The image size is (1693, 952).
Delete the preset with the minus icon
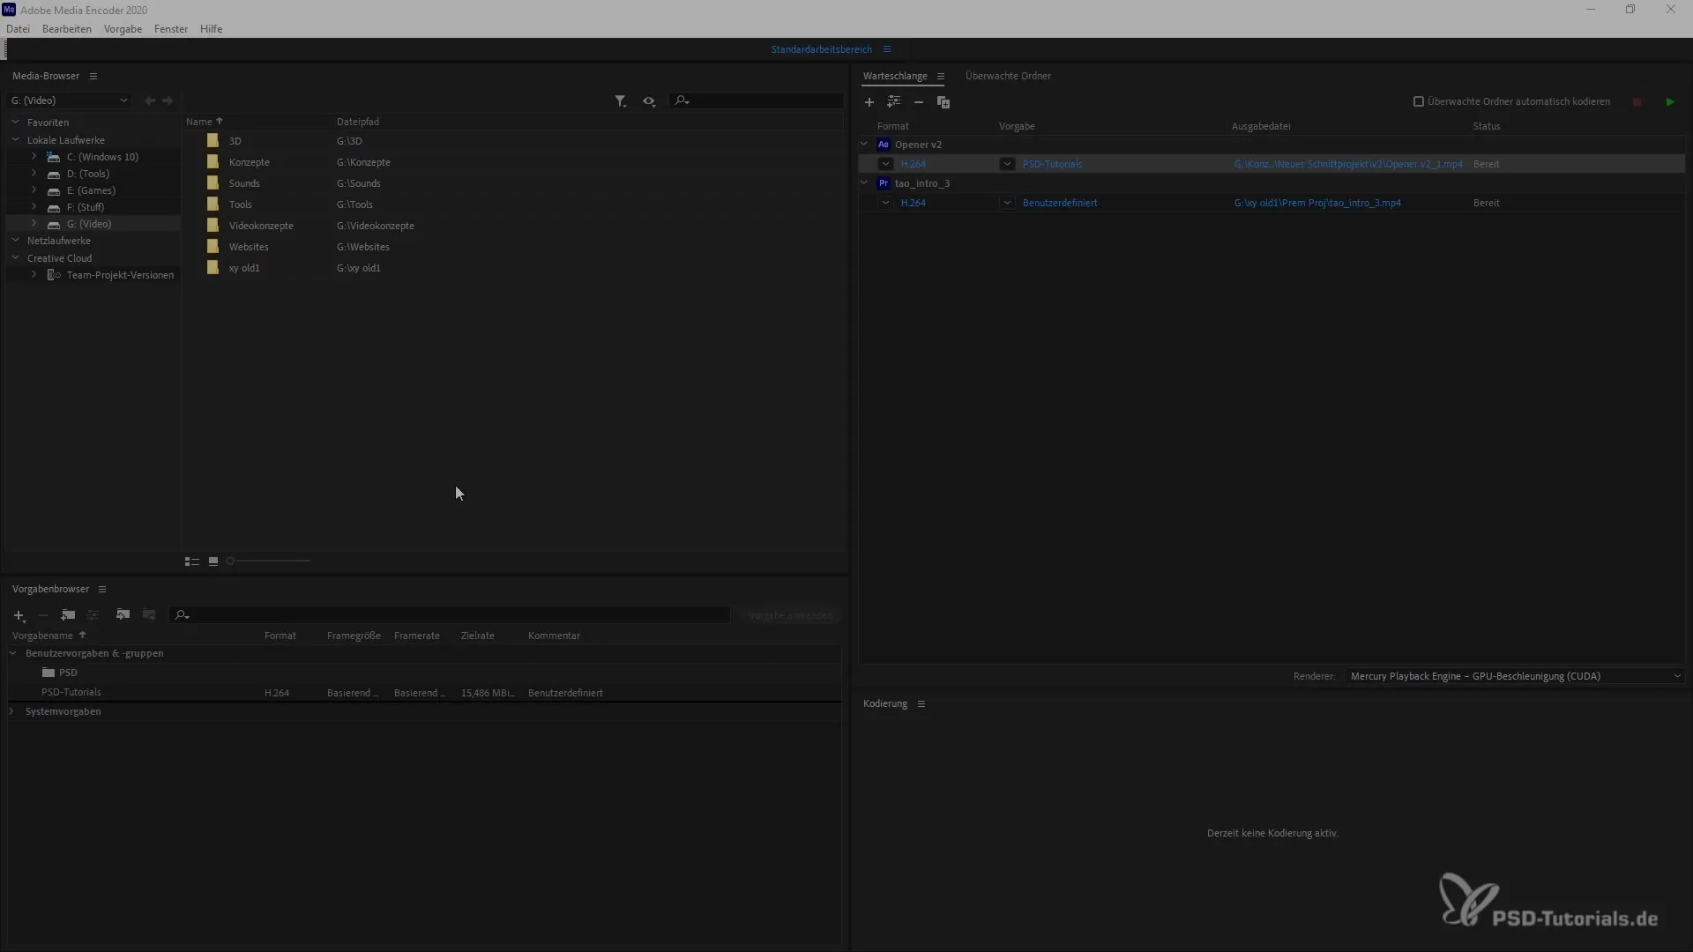click(x=43, y=615)
